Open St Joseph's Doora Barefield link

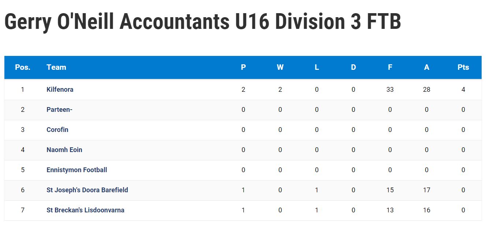(x=87, y=190)
